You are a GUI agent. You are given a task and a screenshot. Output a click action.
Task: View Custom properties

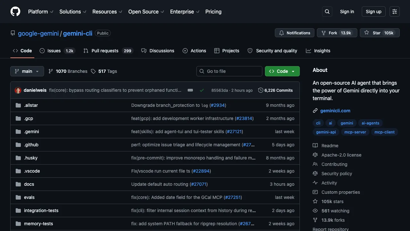(x=341, y=192)
